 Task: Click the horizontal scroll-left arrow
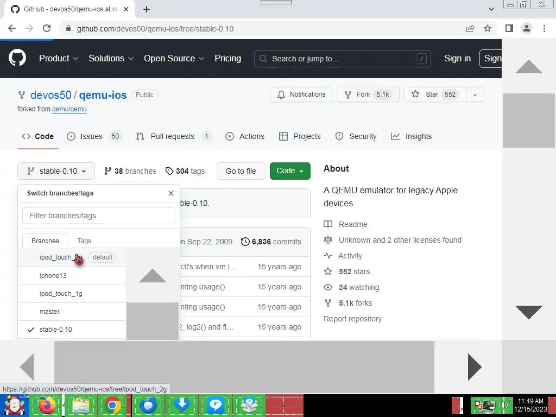point(27,367)
